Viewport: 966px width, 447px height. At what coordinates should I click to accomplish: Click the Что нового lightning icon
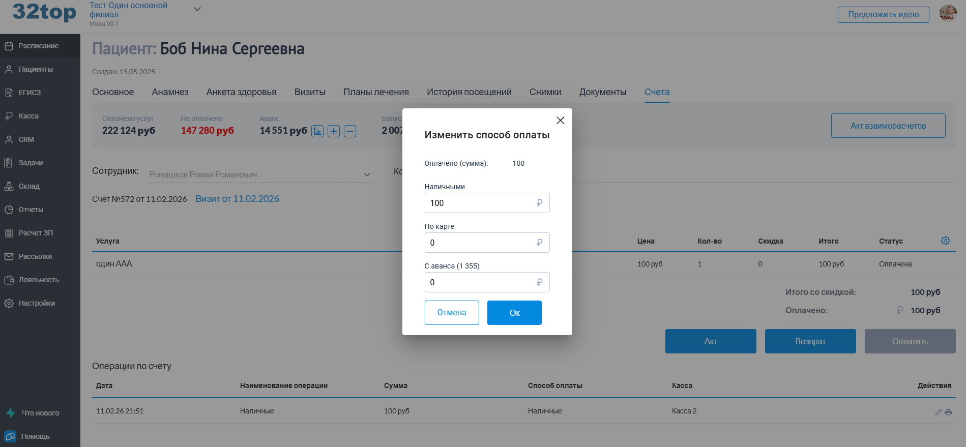click(x=11, y=413)
